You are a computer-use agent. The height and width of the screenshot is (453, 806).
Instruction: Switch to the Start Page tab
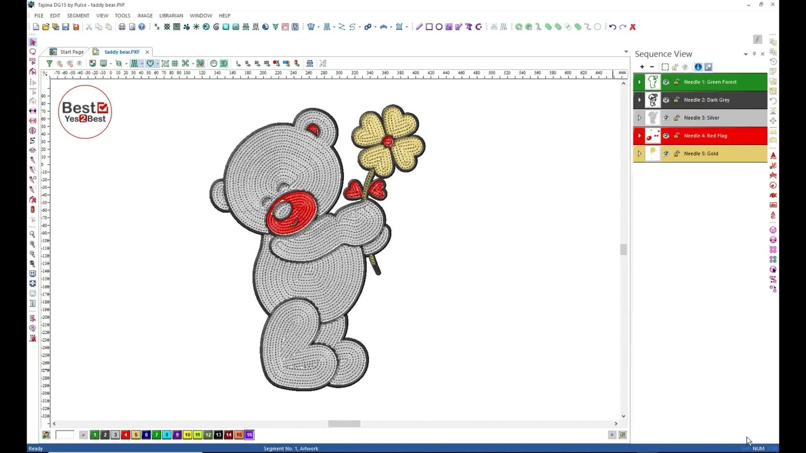[67, 52]
